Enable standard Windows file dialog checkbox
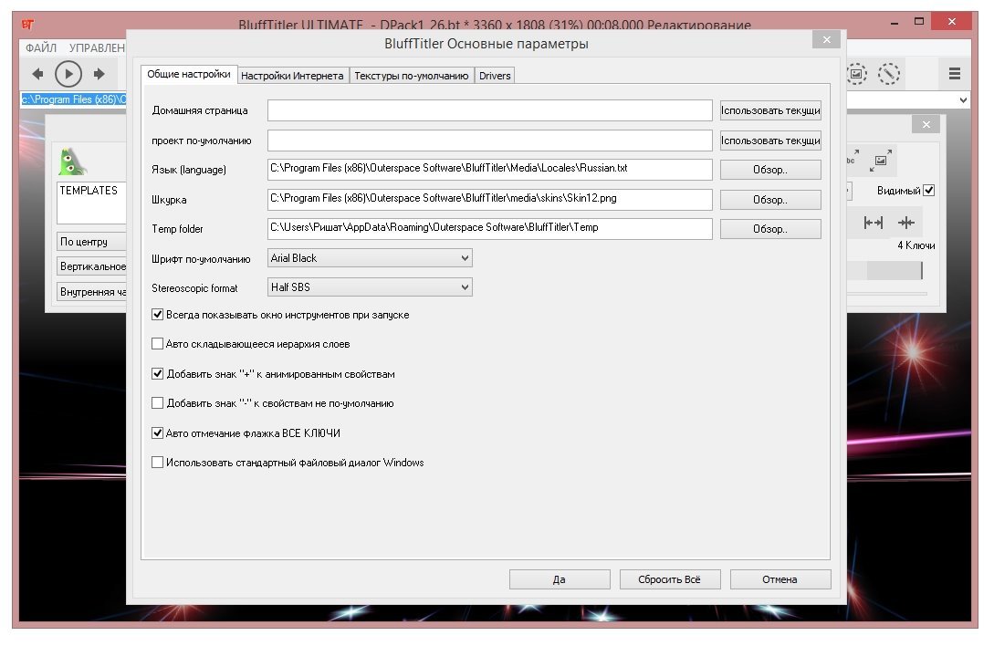 pos(157,463)
